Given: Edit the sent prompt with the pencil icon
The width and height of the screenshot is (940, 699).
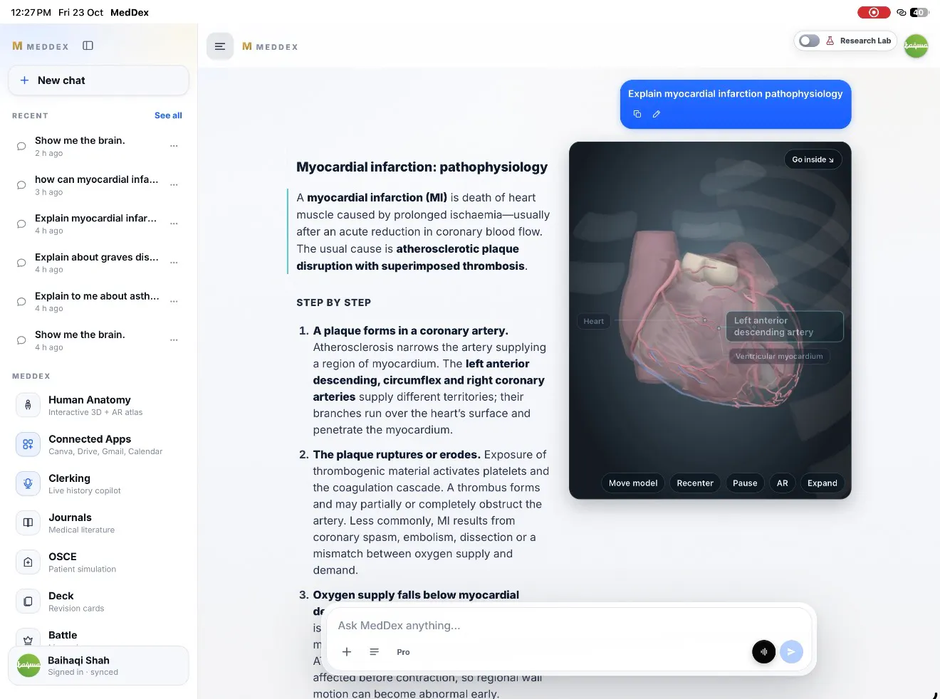Looking at the screenshot, I should (657, 114).
